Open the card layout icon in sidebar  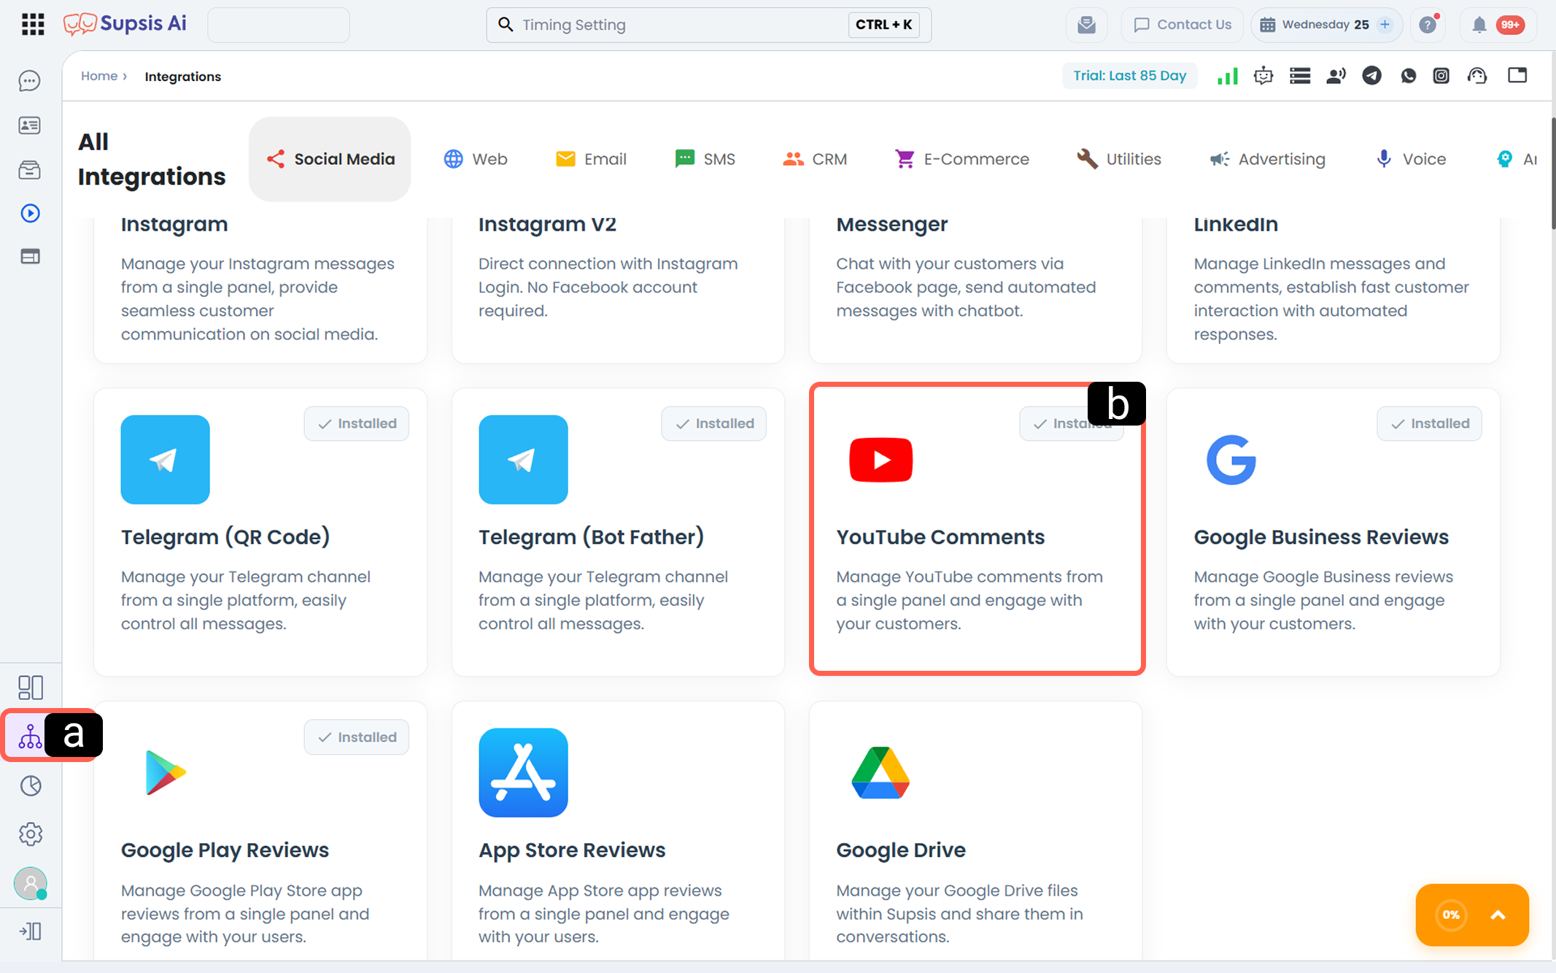30,256
